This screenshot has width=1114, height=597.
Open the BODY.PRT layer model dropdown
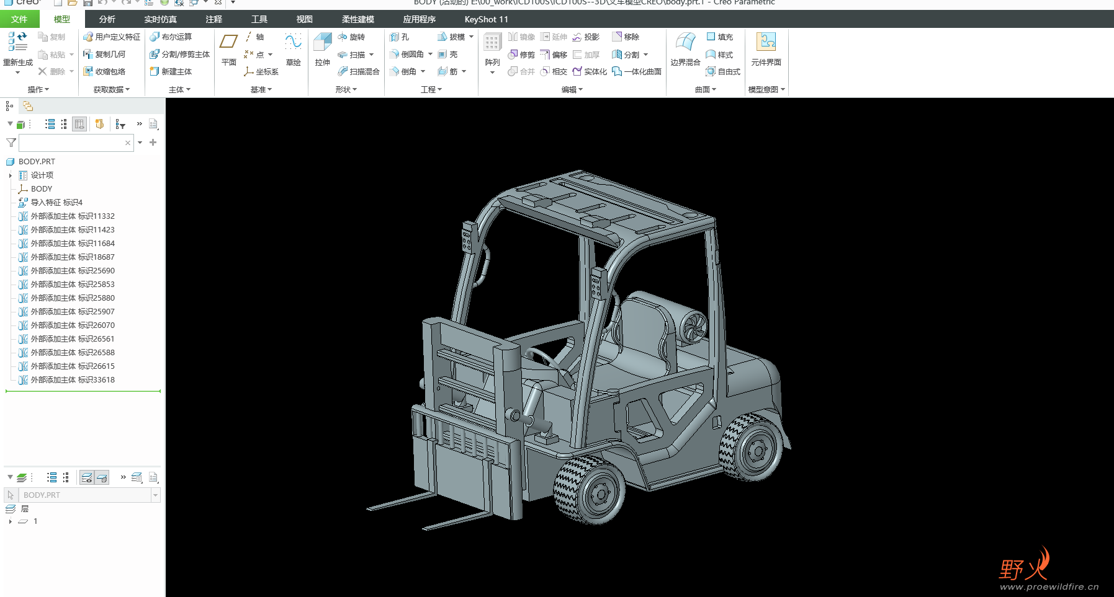pos(156,495)
